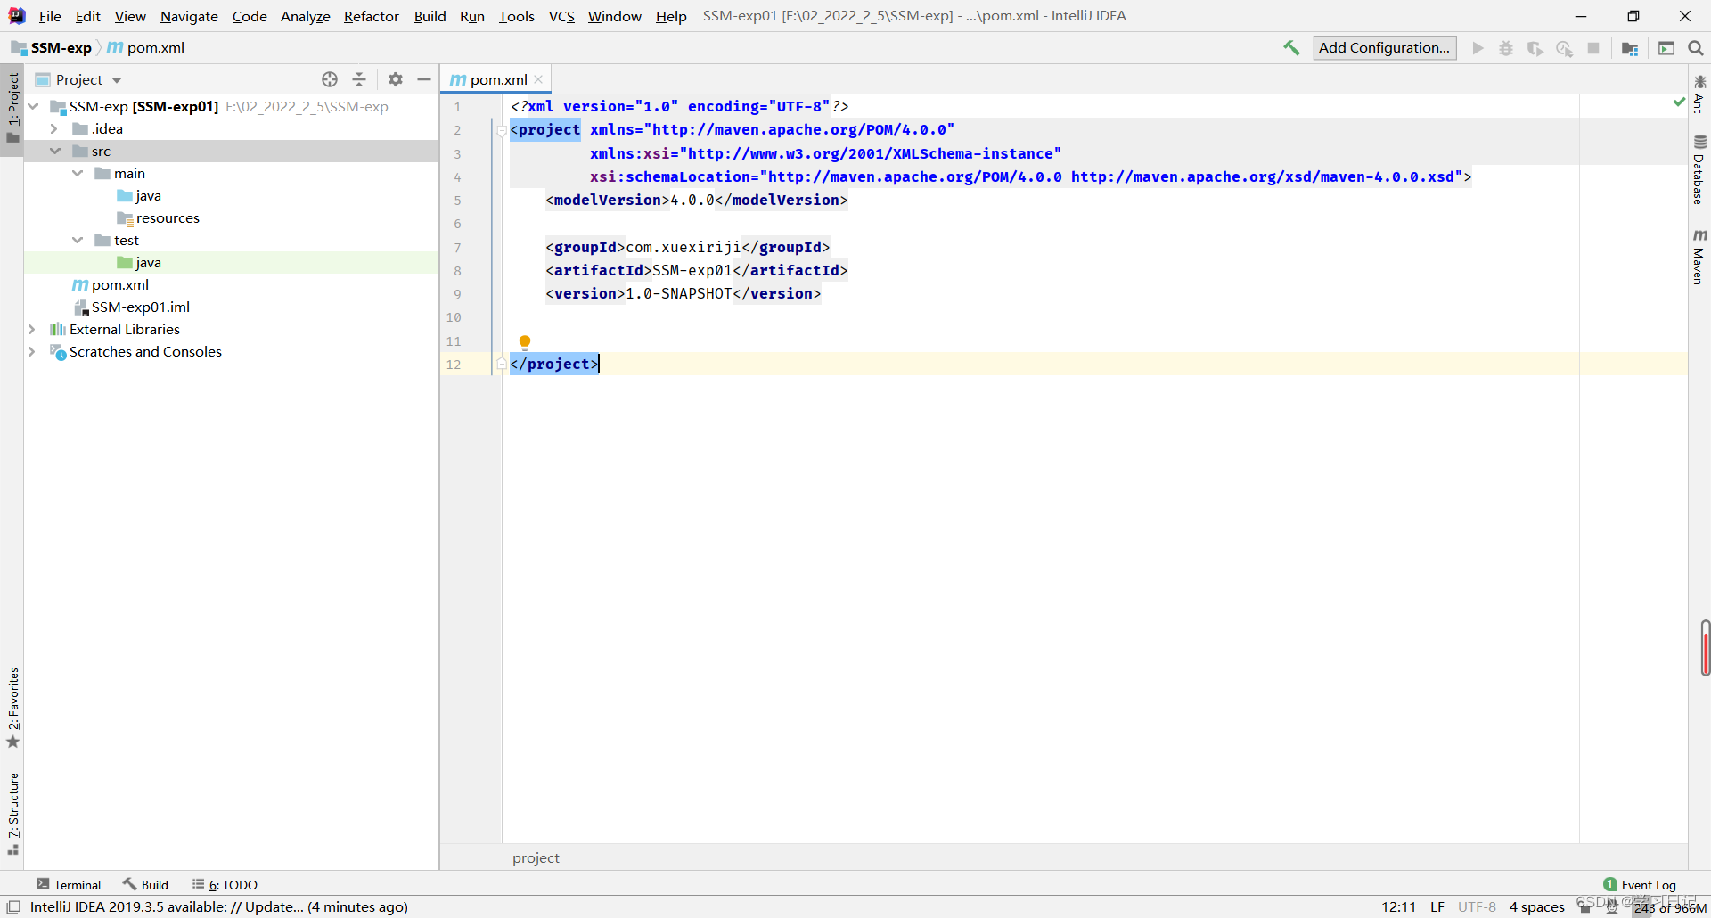
Task: Open the File menu
Action: coord(50,16)
